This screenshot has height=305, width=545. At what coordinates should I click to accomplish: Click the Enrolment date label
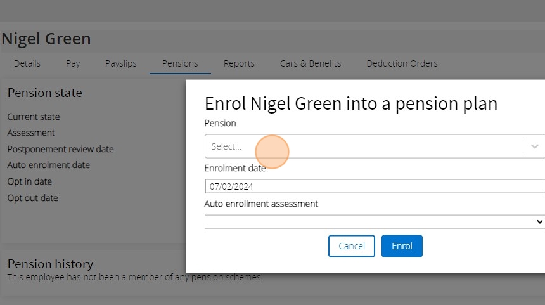coord(235,169)
